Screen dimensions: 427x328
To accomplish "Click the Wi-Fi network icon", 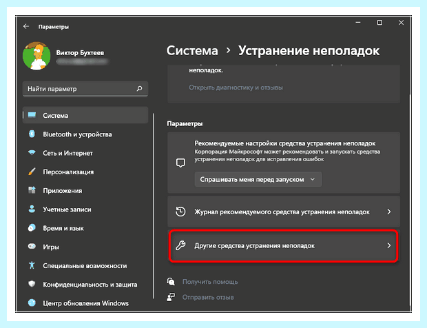I will [32, 152].
